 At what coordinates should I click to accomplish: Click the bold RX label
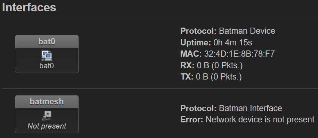[187, 65]
